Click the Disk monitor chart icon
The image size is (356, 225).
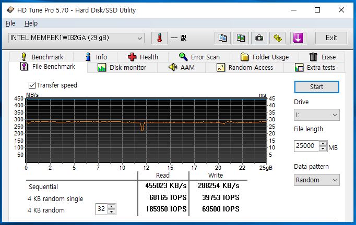tap(101, 68)
